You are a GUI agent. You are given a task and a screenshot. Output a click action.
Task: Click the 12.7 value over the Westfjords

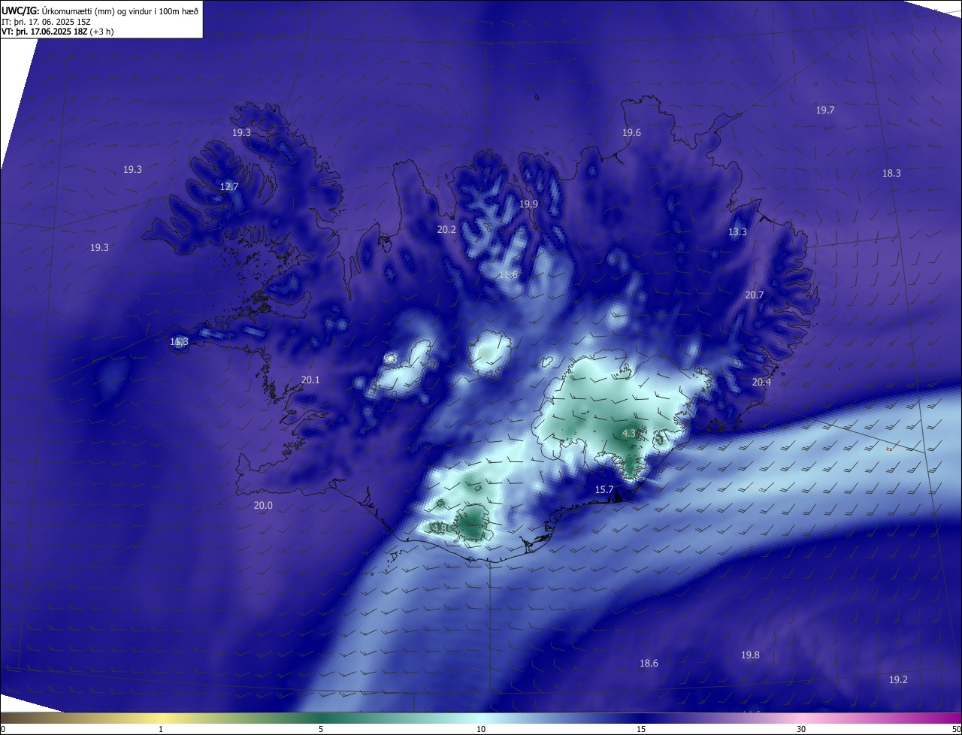click(229, 186)
